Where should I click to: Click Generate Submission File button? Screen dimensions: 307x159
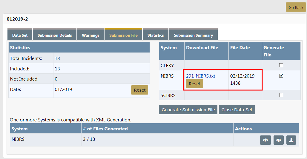pos(188,110)
